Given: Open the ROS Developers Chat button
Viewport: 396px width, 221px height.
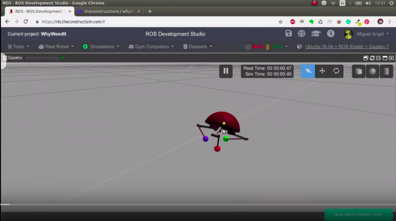Looking at the screenshot, I should (359, 215).
